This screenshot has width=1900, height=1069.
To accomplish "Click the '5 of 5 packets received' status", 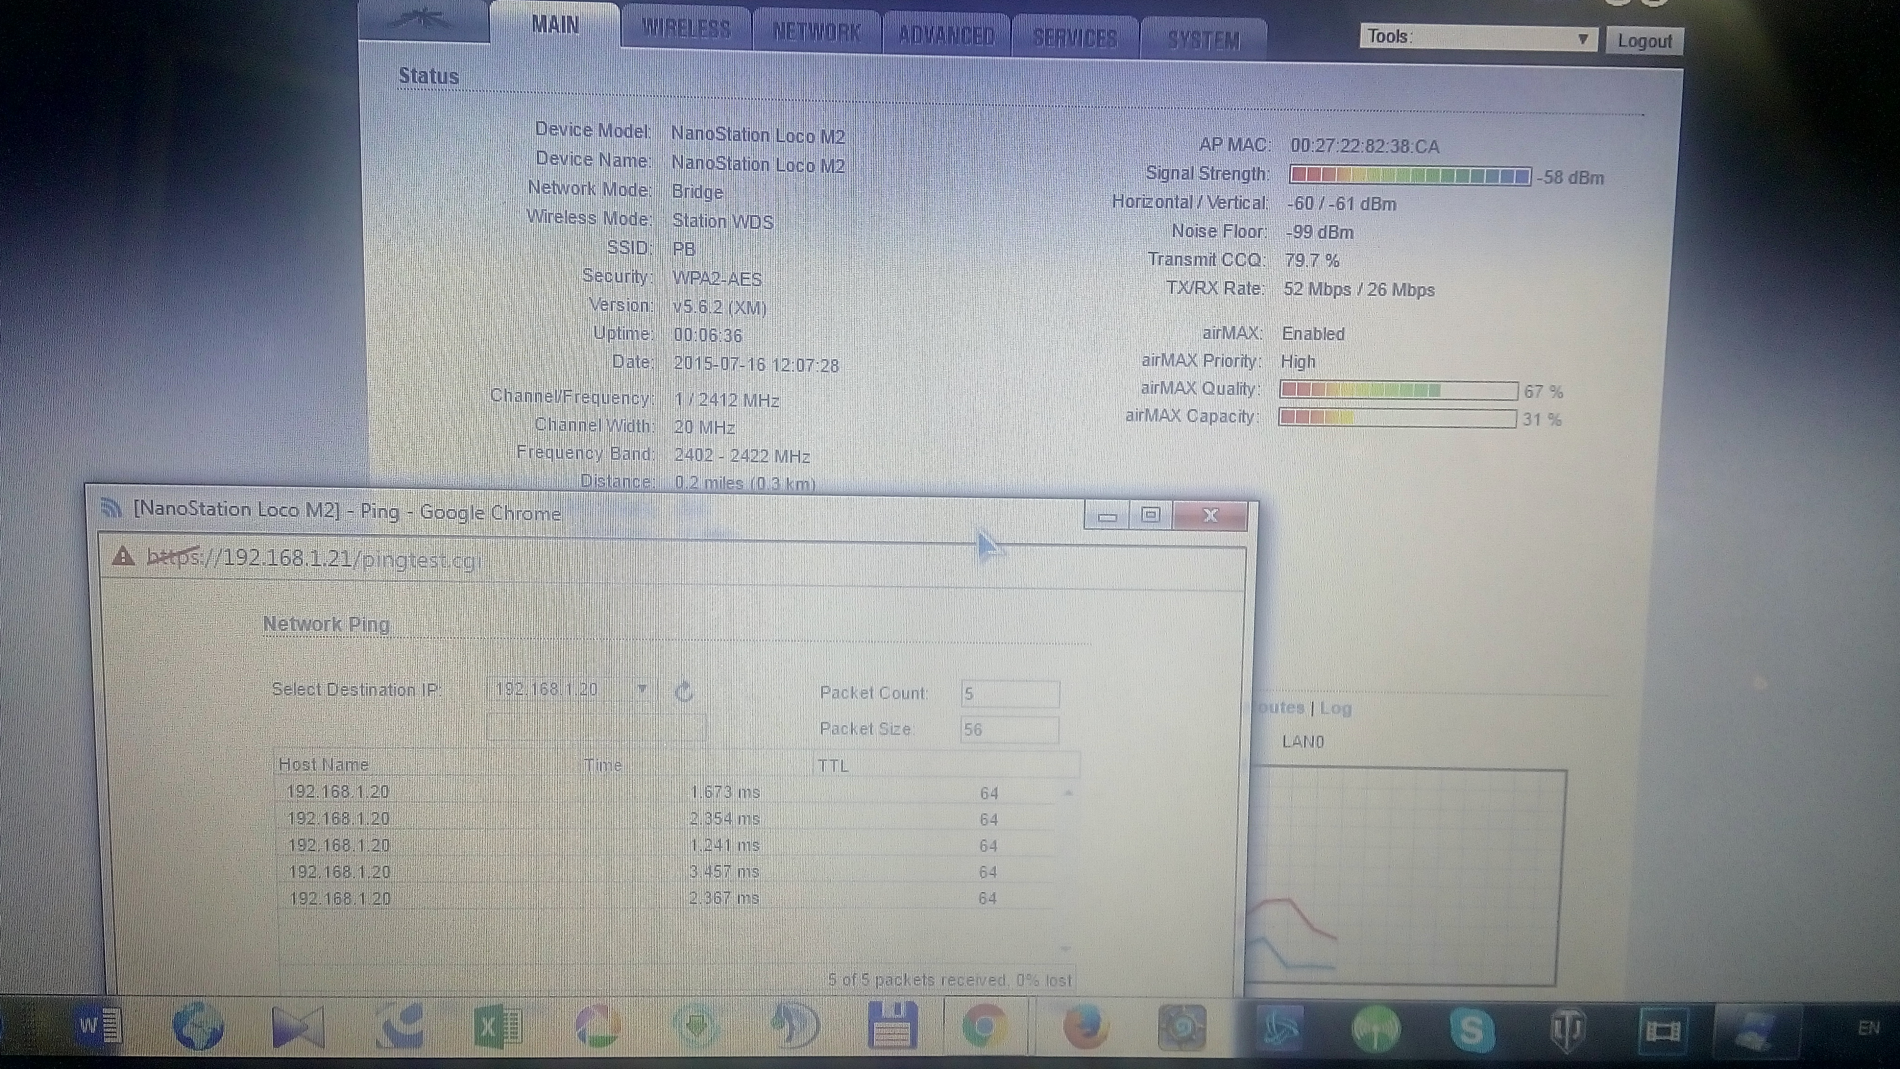I will point(949,980).
